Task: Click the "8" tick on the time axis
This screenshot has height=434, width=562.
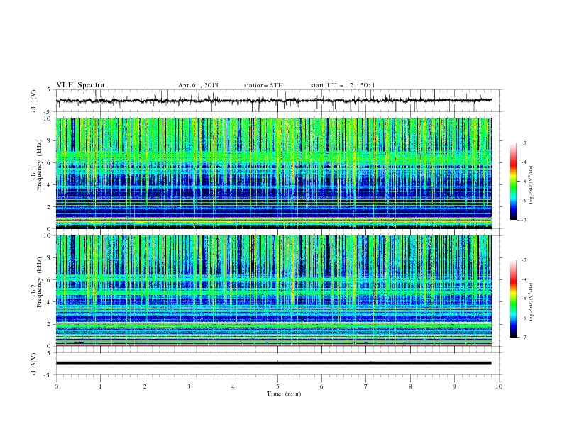Action: (410, 386)
